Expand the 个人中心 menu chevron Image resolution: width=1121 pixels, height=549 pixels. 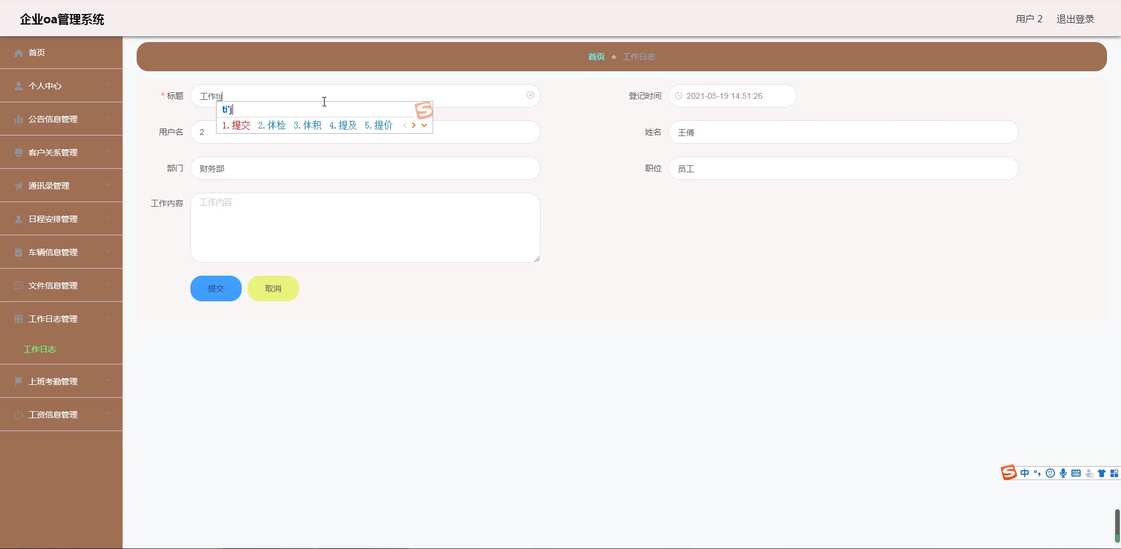click(x=107, y=85)
